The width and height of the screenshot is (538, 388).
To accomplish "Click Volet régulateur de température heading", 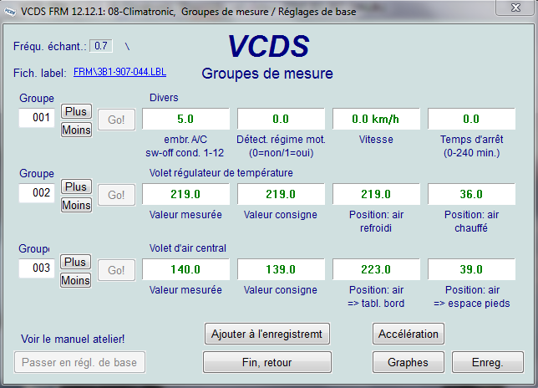I will [221, 173].
